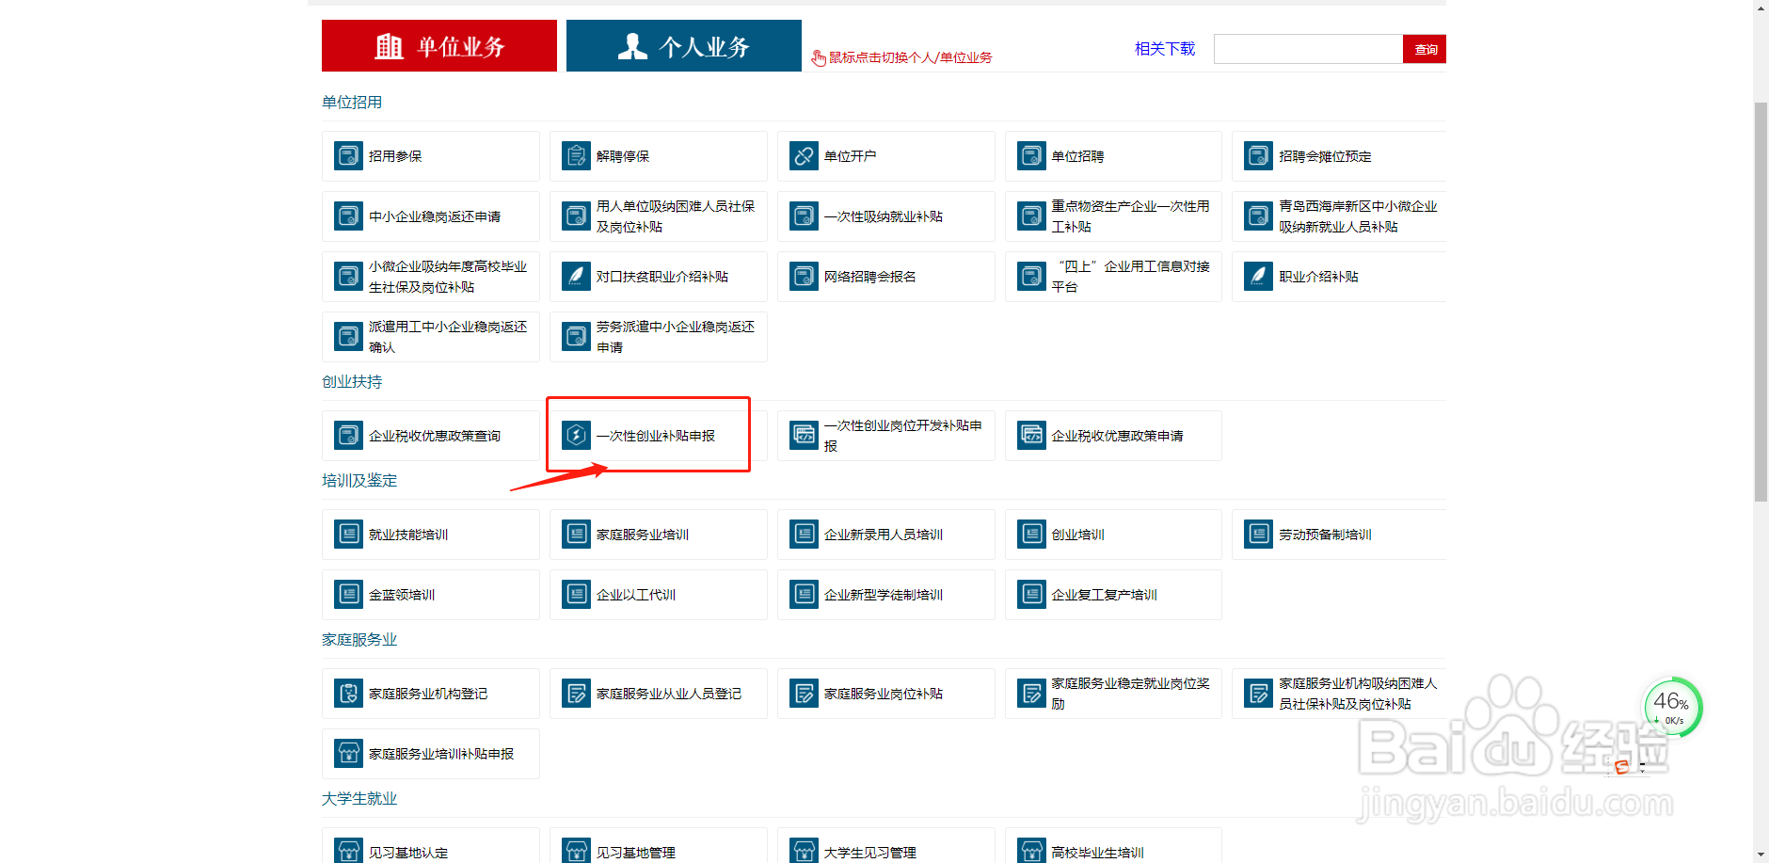1769x863 pixels.
Task: Open 家庭服务业岗位补贴
Action: tap(886, 694)
